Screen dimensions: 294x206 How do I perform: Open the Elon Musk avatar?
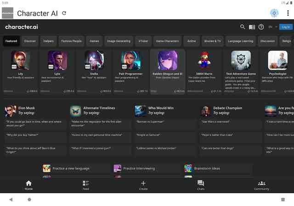(10, 111)
